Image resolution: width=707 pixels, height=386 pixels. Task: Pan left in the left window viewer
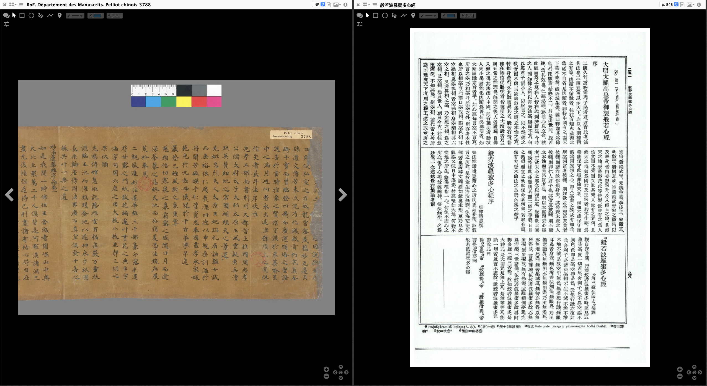335,372
